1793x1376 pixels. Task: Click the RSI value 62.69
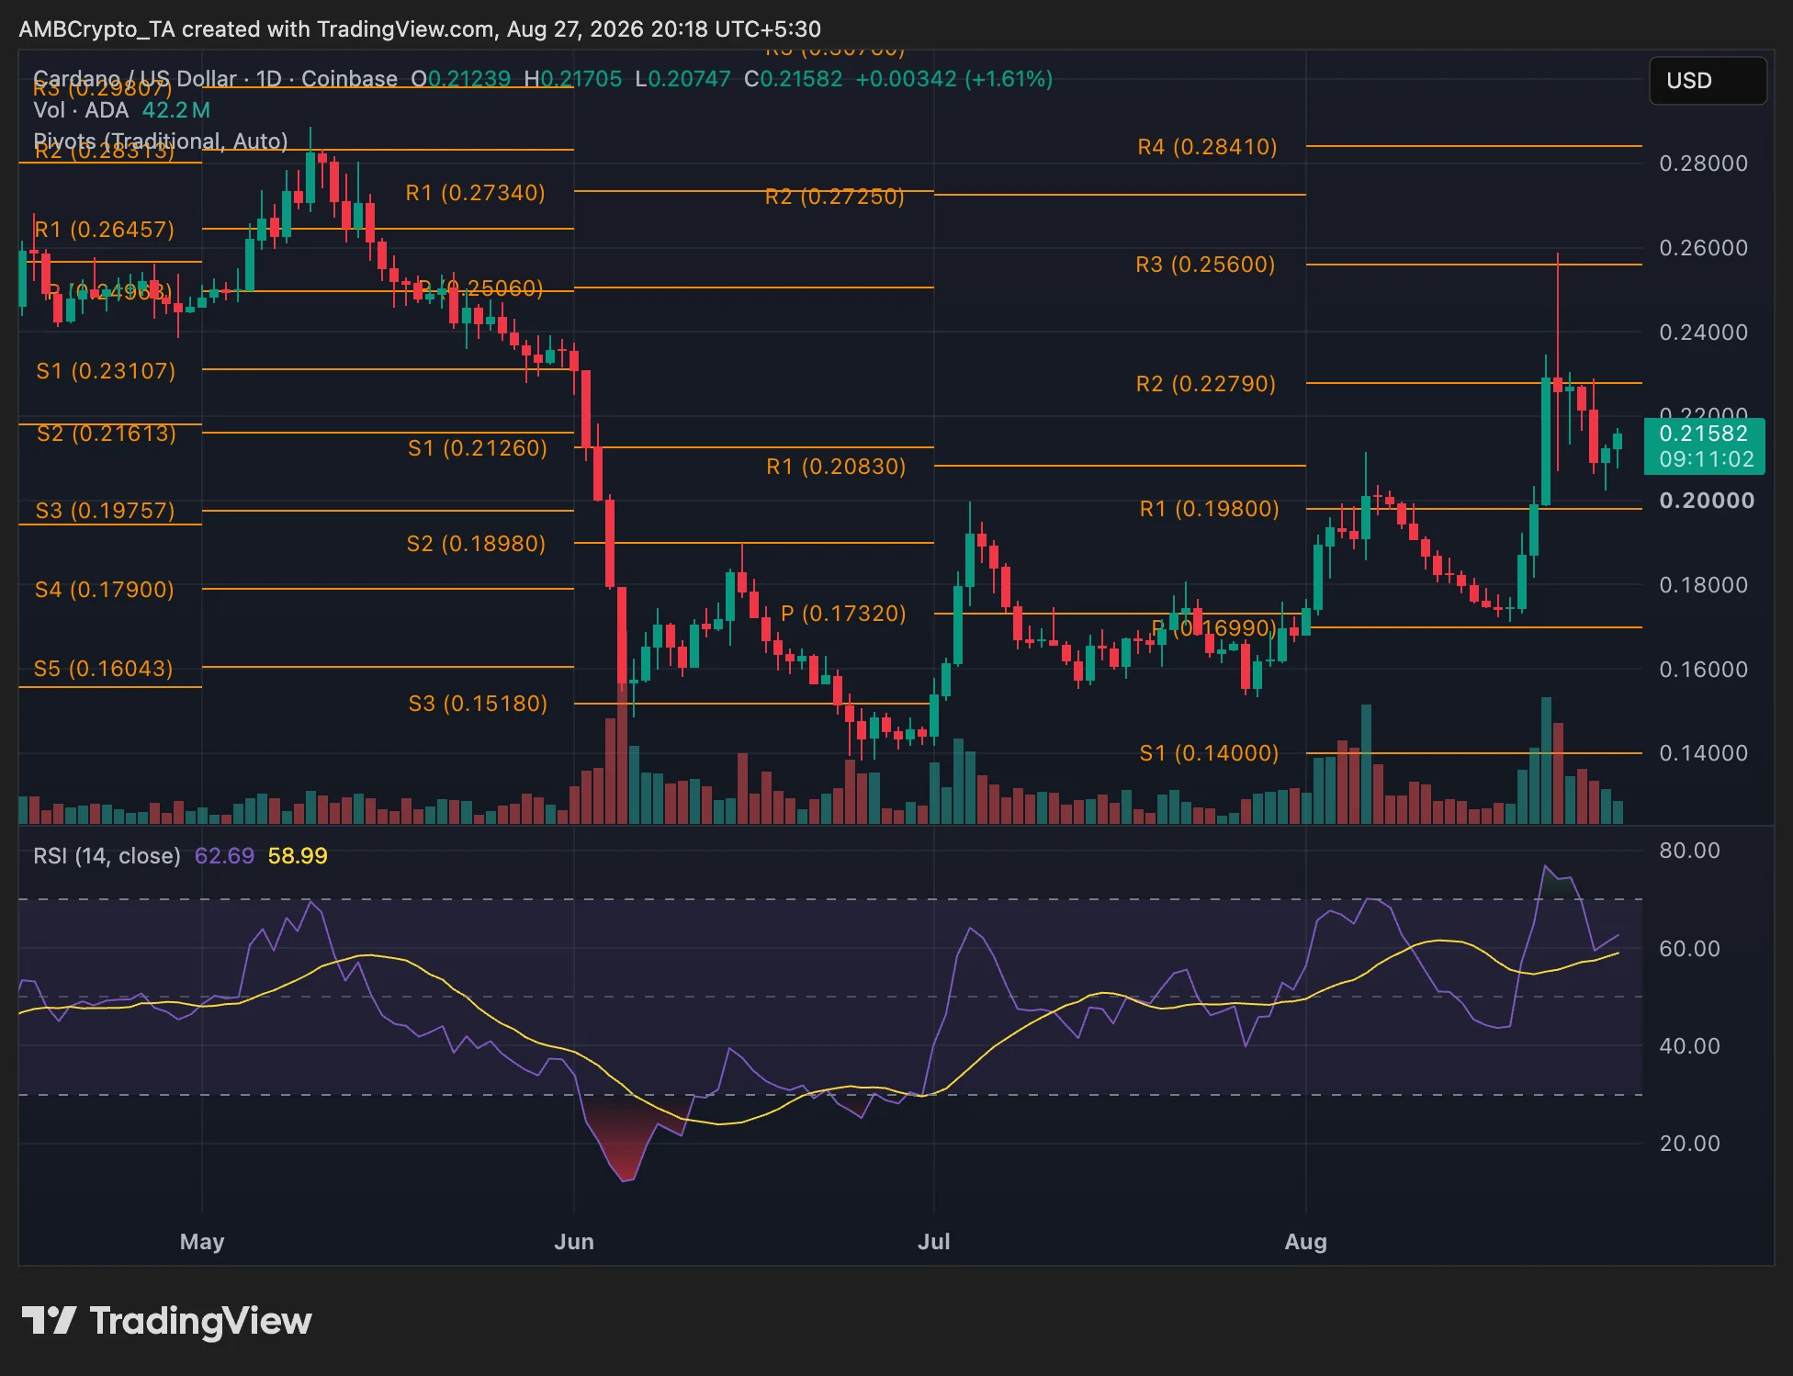pyautogui.click(x=224, y=856)
